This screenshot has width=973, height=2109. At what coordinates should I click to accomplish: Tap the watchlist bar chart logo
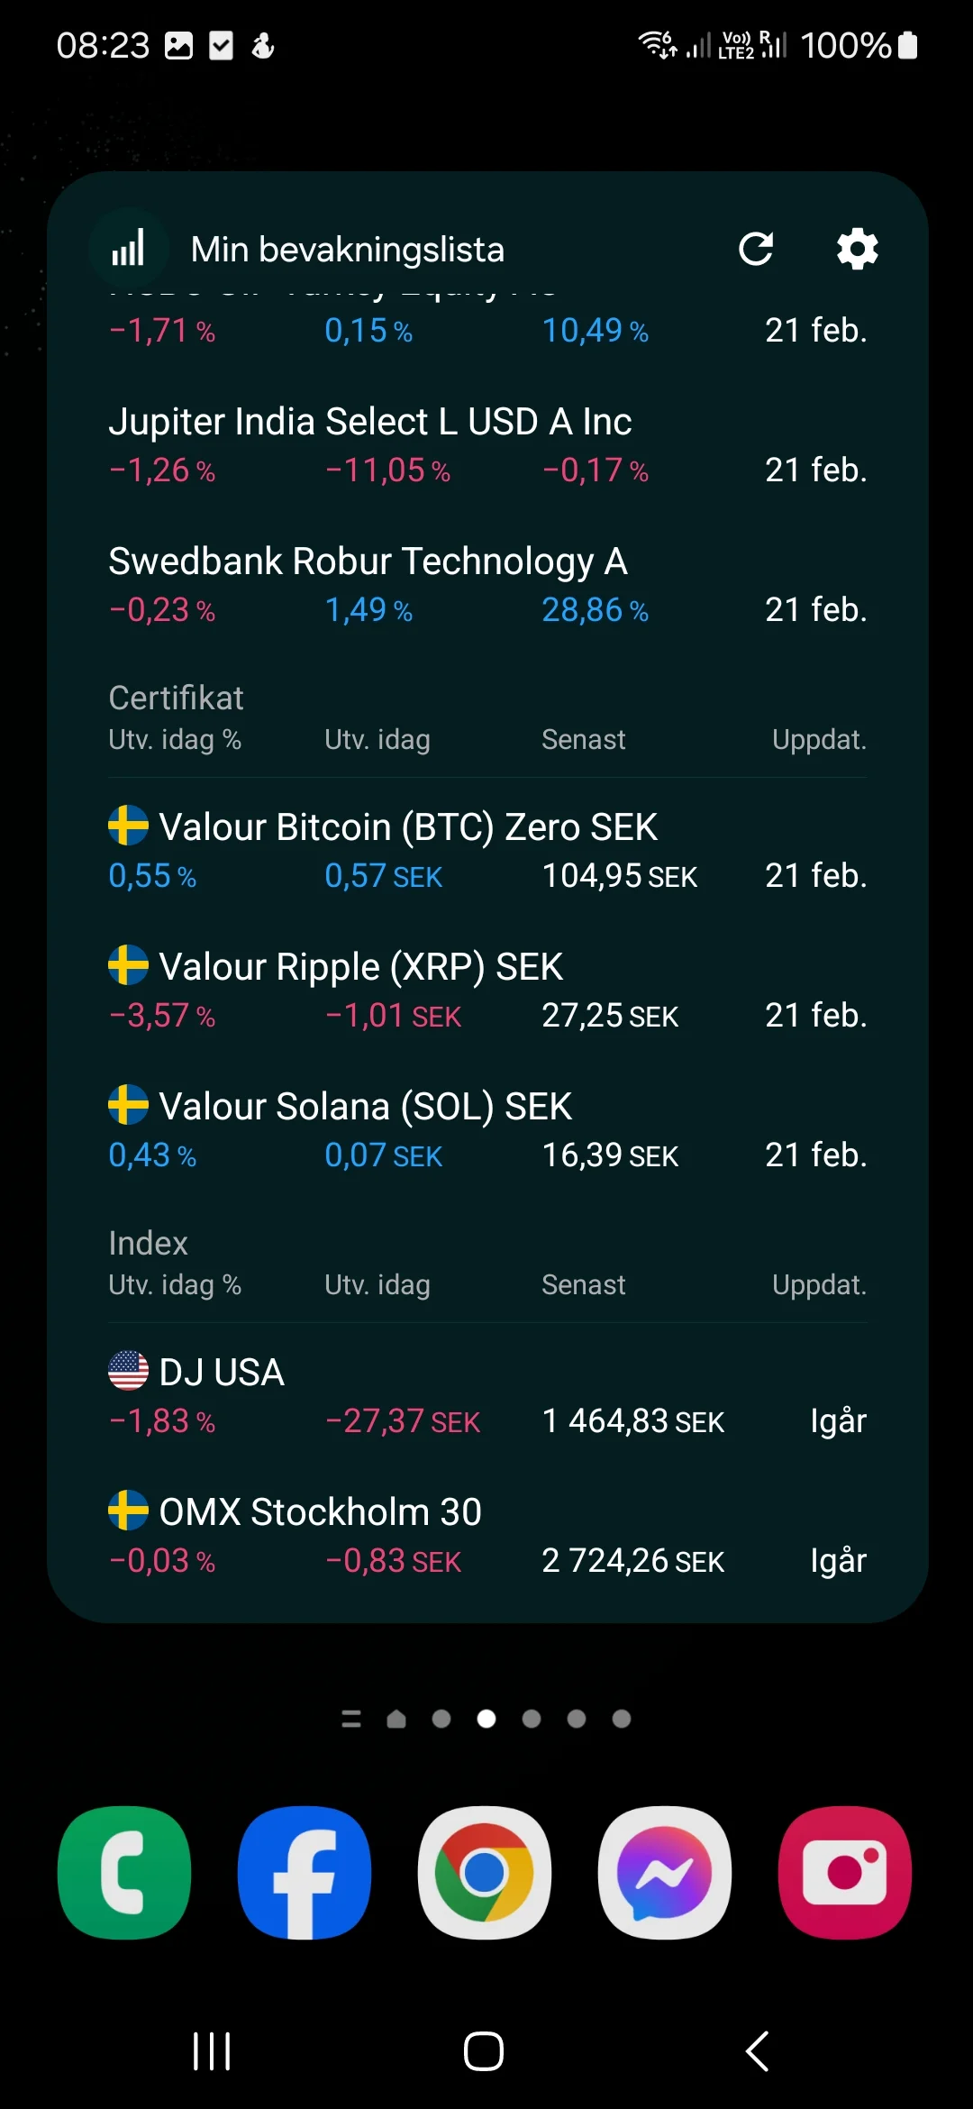coord(129,249)
